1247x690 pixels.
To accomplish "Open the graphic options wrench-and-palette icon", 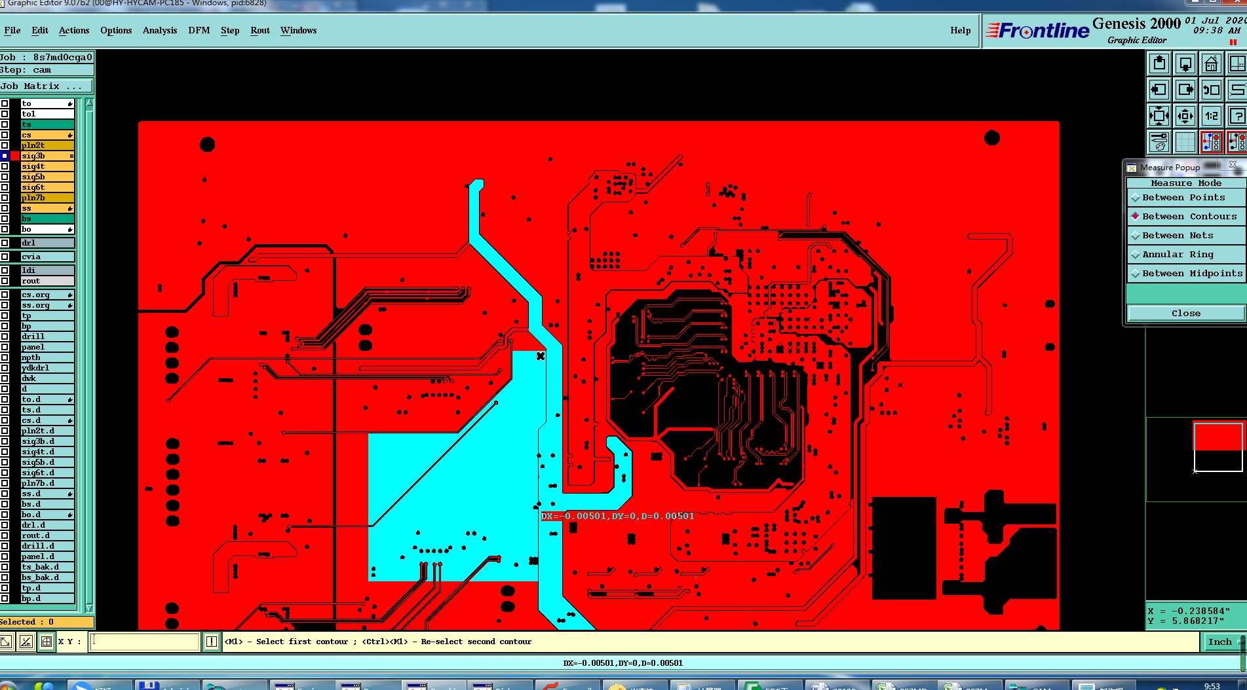I will [1159, 142].
